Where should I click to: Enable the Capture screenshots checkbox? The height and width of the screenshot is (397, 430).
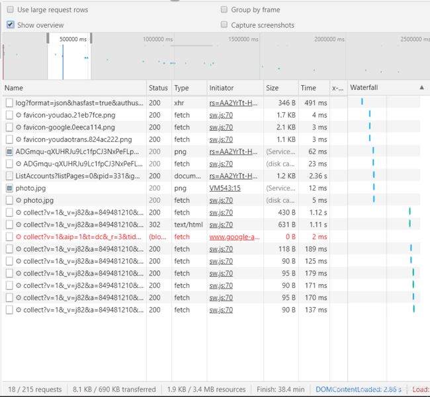pos(224,25)
